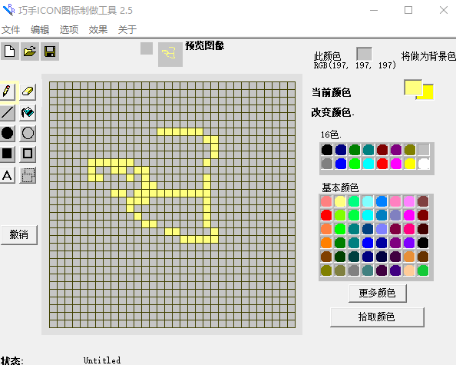
Task: Pick red in the 16色 palette
Action: click(x=382, y=164)
